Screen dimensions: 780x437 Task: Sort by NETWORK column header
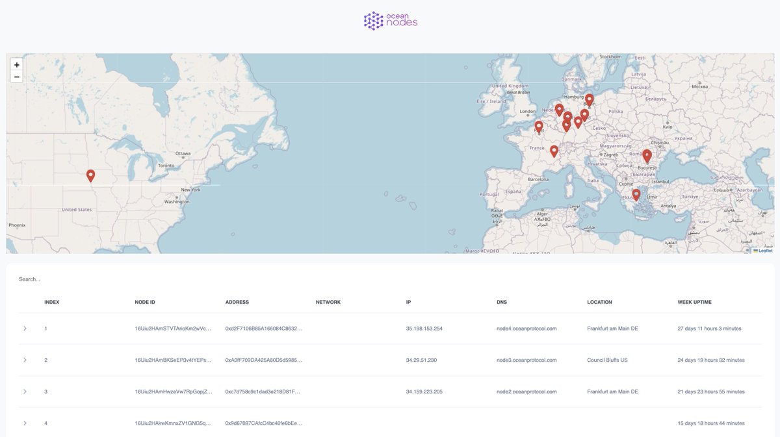(328, 302)
